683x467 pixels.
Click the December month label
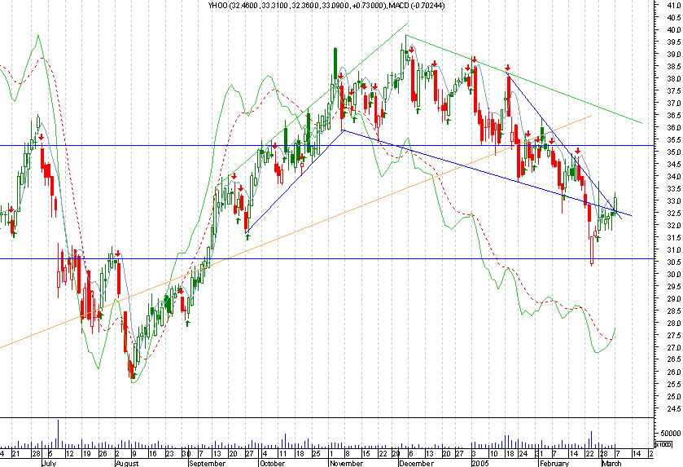(416, 463)
